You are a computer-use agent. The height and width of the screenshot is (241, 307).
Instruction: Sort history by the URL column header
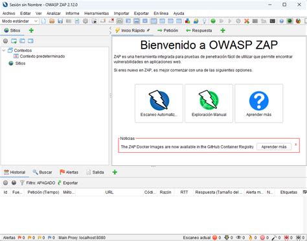tap(109, 192)
